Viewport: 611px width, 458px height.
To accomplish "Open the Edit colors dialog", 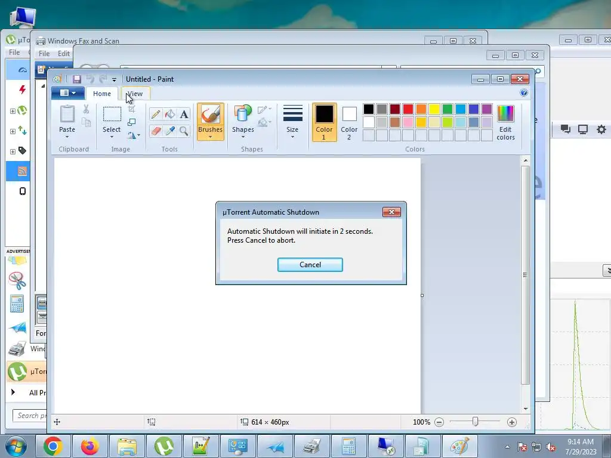I will [x=505, y=122].
